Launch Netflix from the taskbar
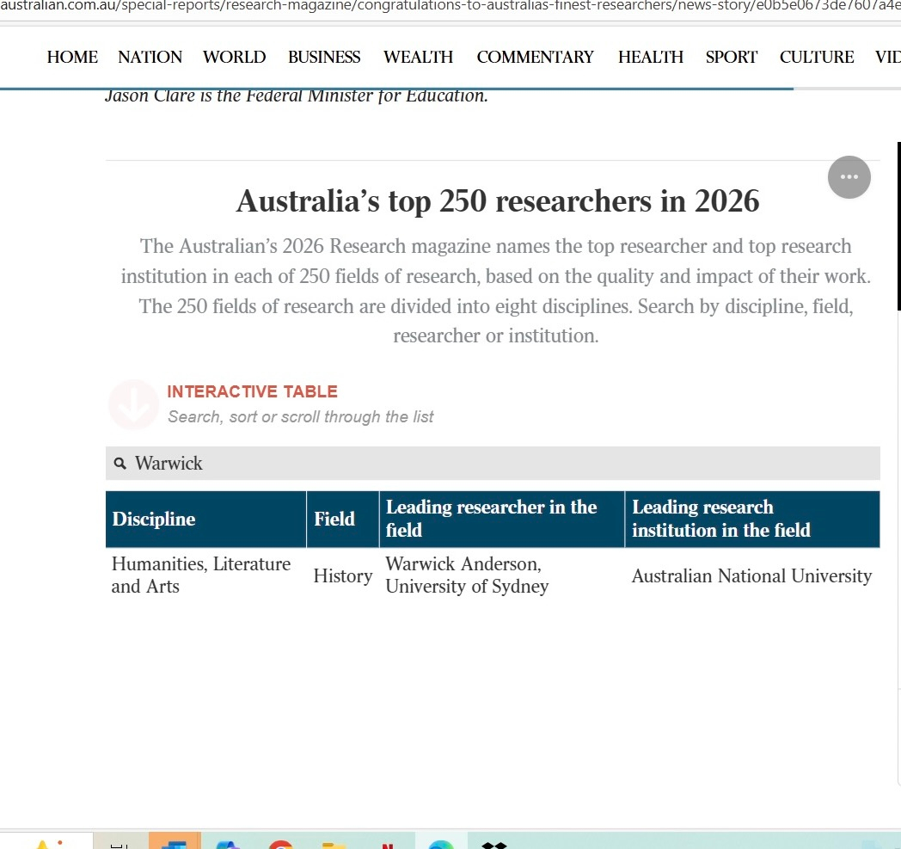The width and height of the screenshot is (901, 849). 387,844
